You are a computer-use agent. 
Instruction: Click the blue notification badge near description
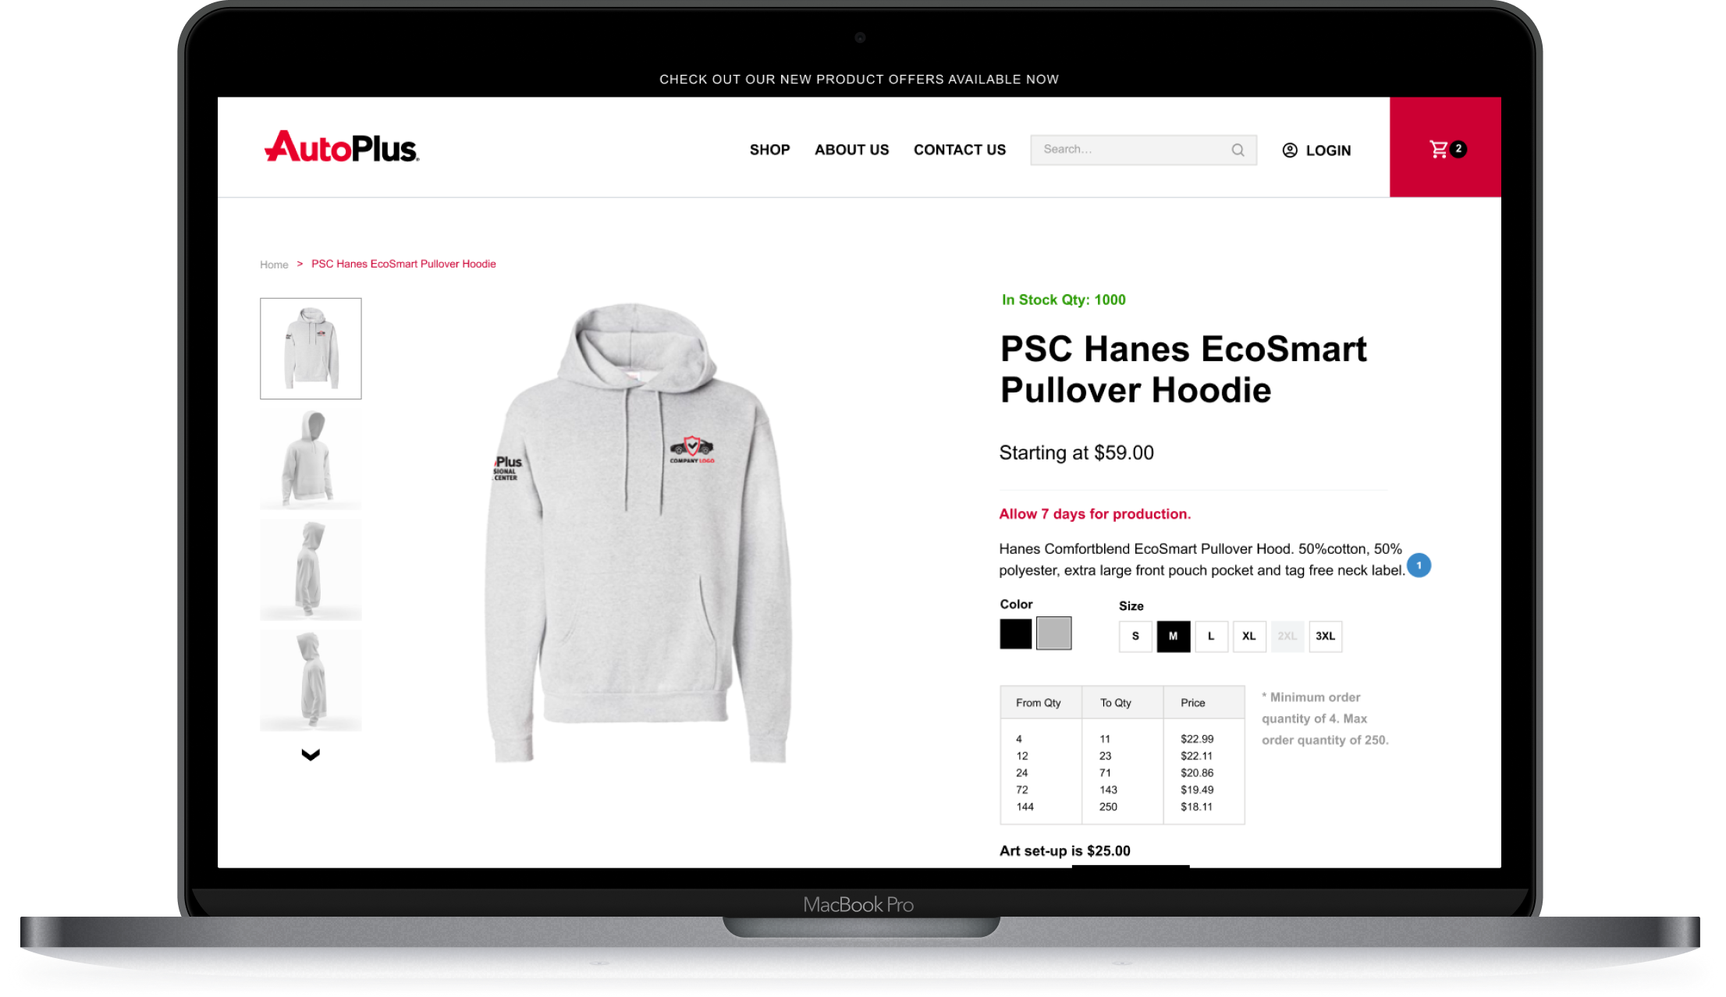[1419, 565]
